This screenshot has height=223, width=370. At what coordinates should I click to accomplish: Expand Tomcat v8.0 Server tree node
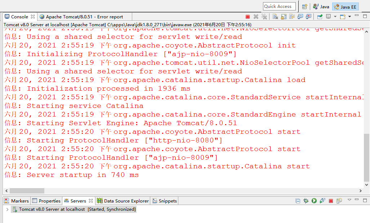pos(7,209)
